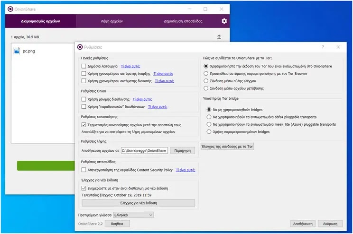
Task: Select Χρήση παραμετροποιημένων bridges radio
Action: pyautogui.click(x=209, y=132)
